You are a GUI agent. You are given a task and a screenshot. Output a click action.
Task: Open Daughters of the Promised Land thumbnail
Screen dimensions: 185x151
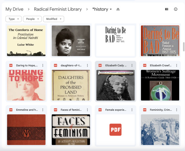[x=71, y=85]
